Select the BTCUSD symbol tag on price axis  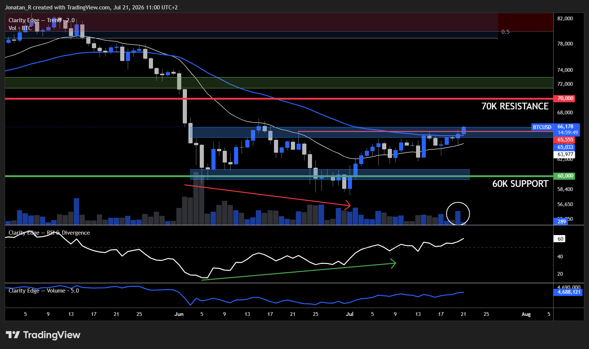542,127
